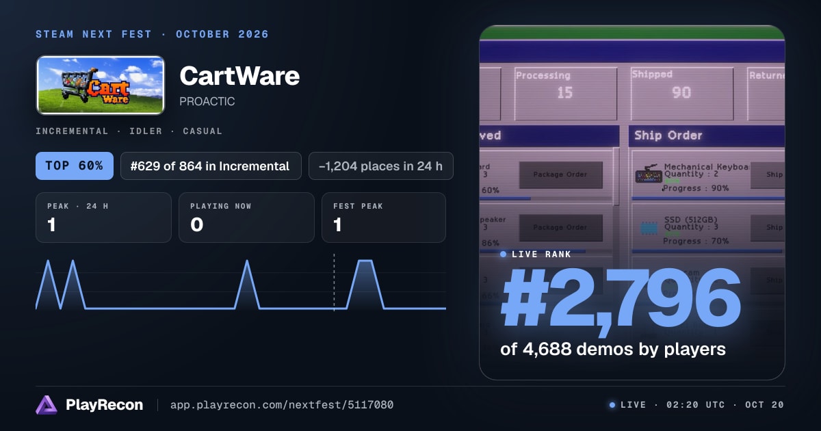Click the Mechanical Keyboard progress bar
This screenshot has height=431, width=821.
tap(707, 198)
